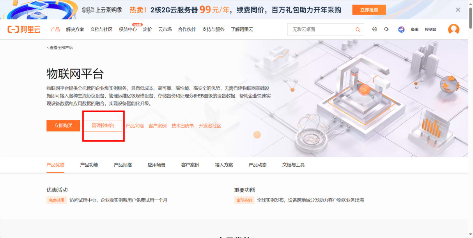Click the Alibaba Cloud logo
This screenshot has width=473, height=238.
pos(24,29)
